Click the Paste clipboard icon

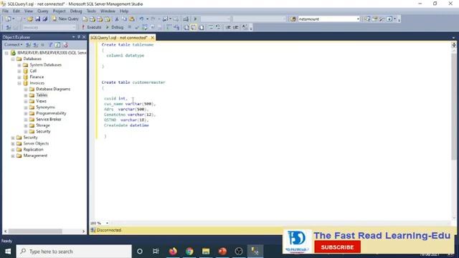[x=132, y=19]
